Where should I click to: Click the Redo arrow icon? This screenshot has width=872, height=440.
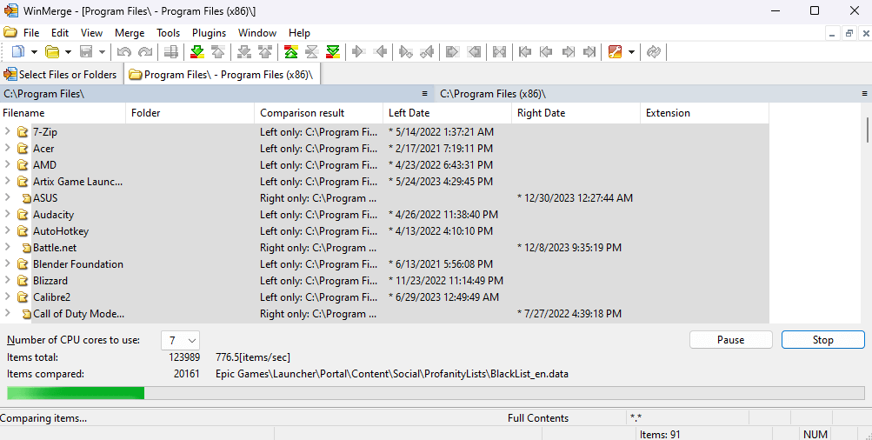pyautogui.click(x=145, y=52)
